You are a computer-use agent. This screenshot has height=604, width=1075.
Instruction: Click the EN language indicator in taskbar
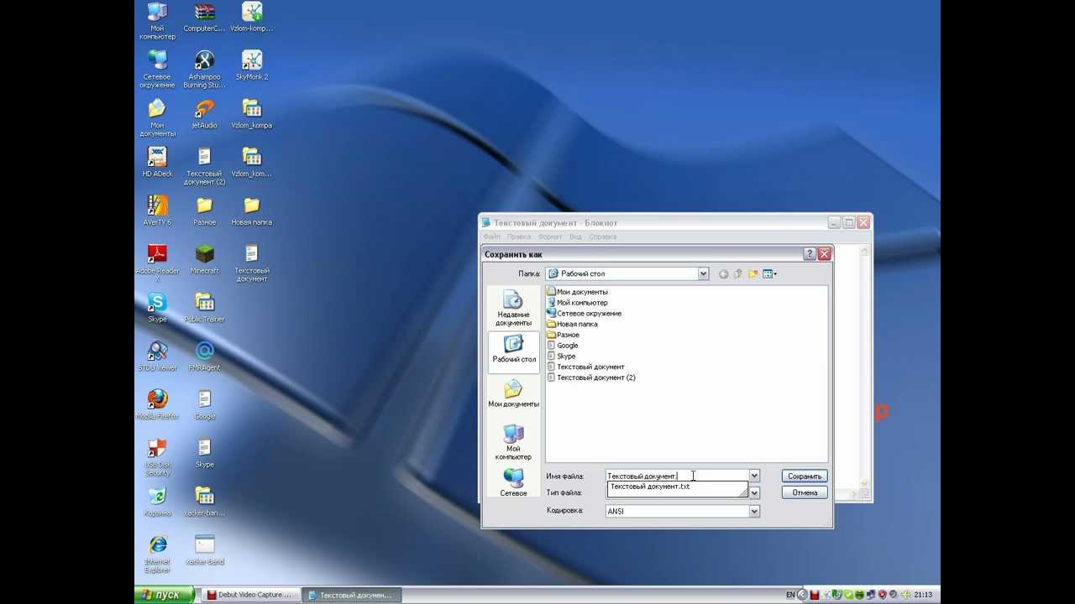coord(789,595)
